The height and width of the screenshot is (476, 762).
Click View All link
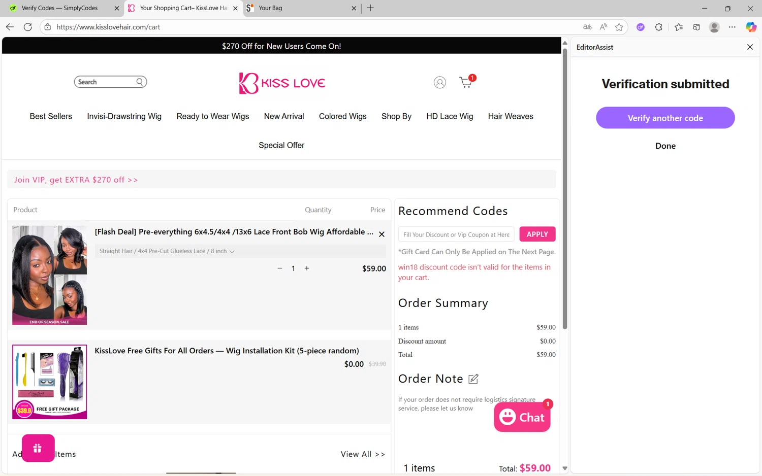pyautogui.click(x=363, y=454)
